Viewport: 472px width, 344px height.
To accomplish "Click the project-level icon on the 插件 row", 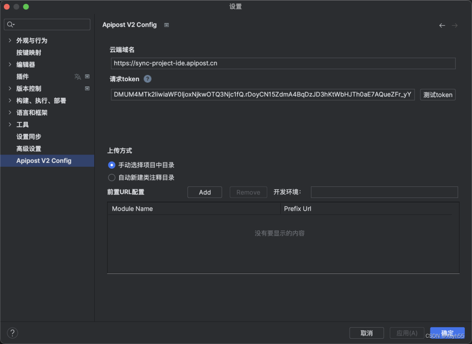I will click(87, 76).
